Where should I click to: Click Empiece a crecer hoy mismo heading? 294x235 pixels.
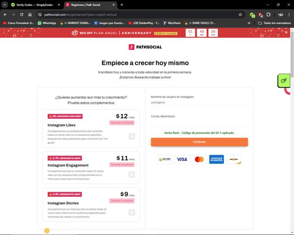[145, 63]
